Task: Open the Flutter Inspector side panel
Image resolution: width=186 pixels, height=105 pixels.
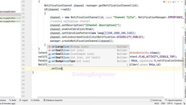Action: point(185,36)
